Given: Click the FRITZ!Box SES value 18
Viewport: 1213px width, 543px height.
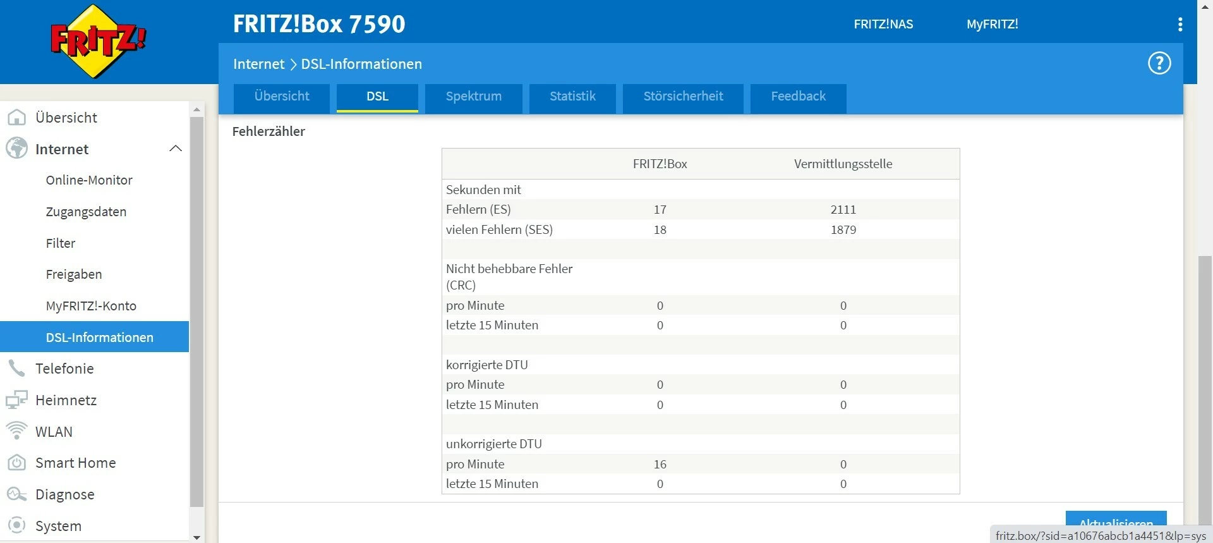Looking at the screenshot, I should point(660,229).
